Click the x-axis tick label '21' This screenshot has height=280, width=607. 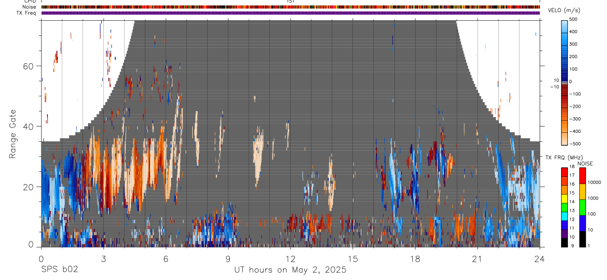pyautogui.click(x=477, y=258)
